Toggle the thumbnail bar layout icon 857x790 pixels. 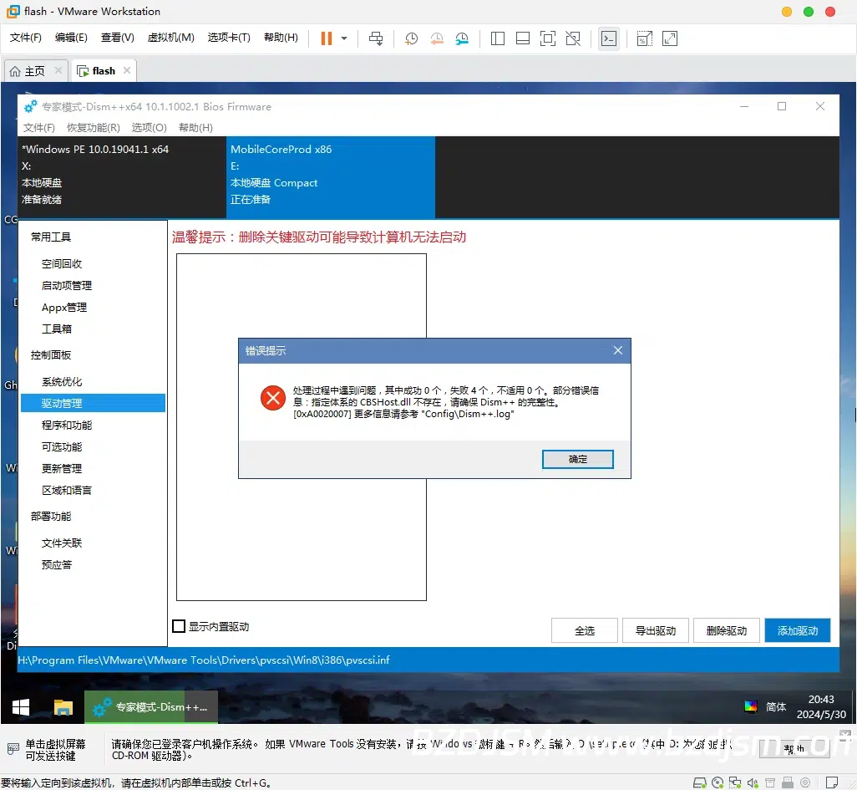(x=523, y=38)
